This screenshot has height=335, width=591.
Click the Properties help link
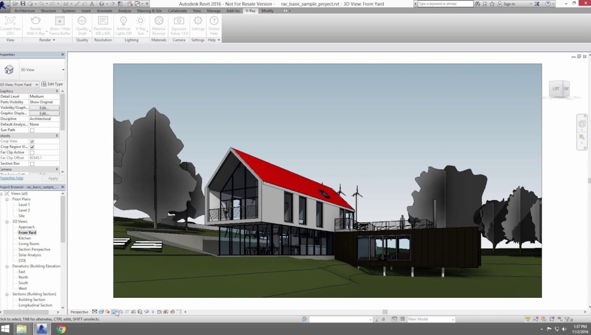(x=11, y=178)
